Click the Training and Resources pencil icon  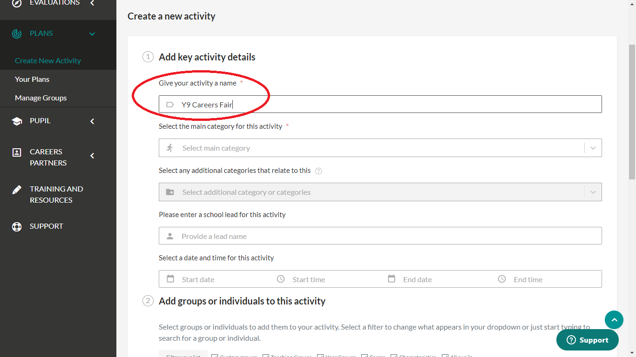[17, 190]
